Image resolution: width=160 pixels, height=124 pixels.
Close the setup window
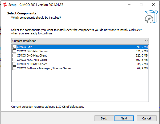click(153, 5)
